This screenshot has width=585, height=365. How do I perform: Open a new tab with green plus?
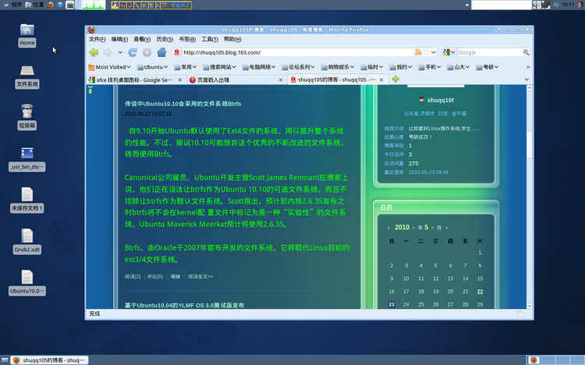(x=395, y=79)
